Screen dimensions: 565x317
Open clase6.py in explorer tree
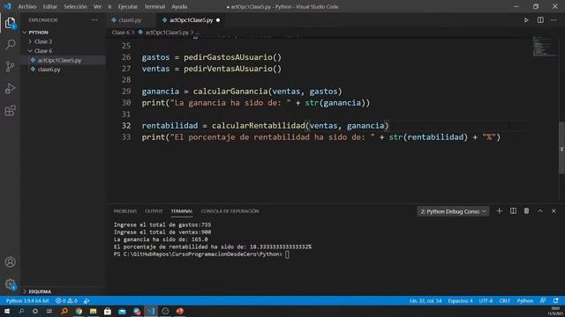coord(49,70)
